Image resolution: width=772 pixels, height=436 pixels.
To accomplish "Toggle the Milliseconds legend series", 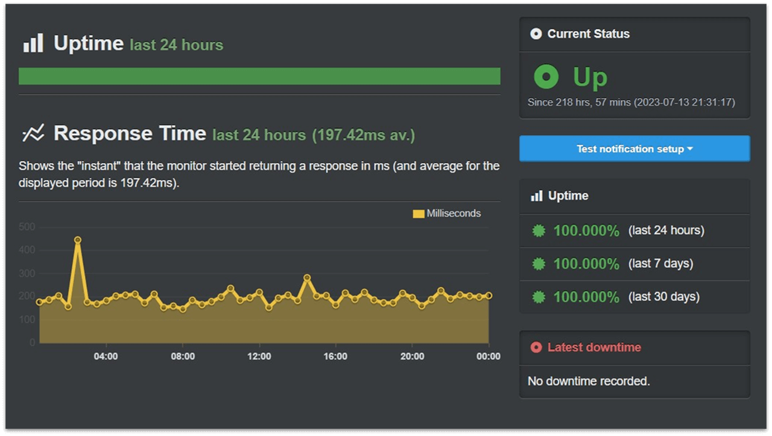I will click(447, 213).
